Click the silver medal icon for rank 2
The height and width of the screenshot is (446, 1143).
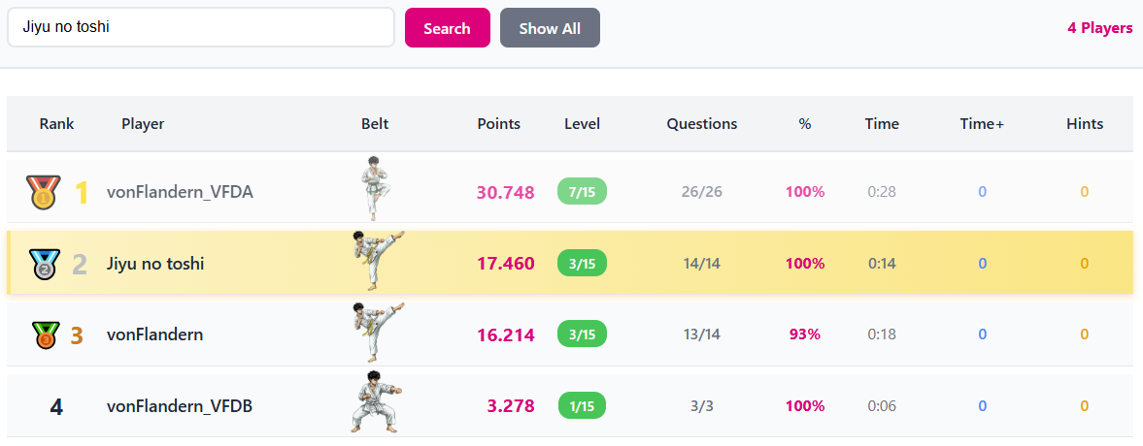tap(43, 264)
